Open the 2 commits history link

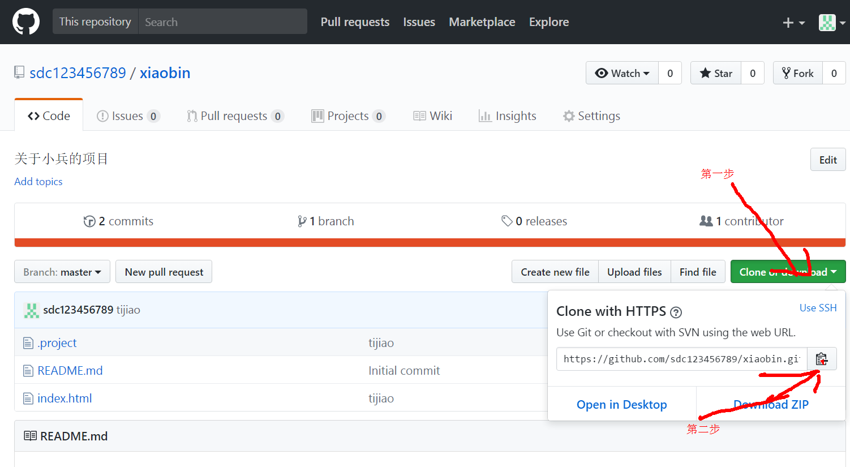tap(118, 221)
